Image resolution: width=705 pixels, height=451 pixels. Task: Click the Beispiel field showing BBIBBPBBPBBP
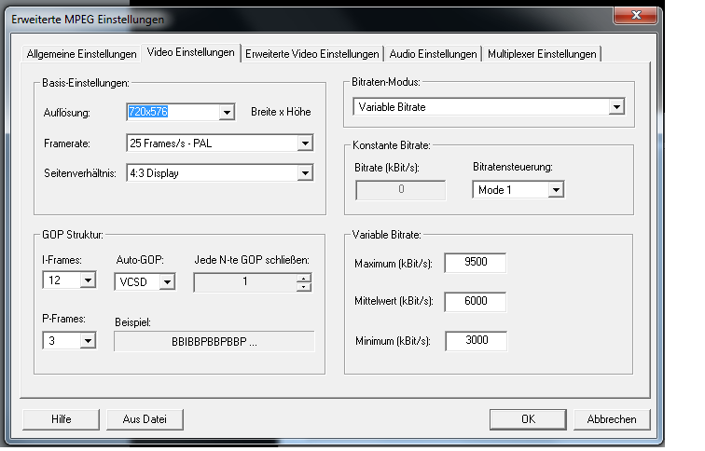[214, 341]
